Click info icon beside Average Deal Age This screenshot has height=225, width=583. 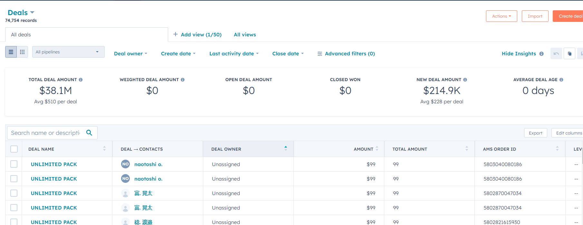(561, 80)
